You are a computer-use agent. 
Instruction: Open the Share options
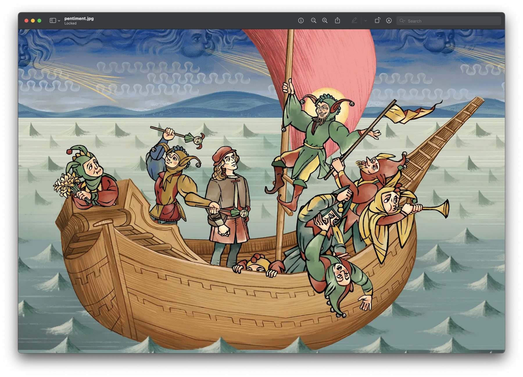[x=338, y=21]
